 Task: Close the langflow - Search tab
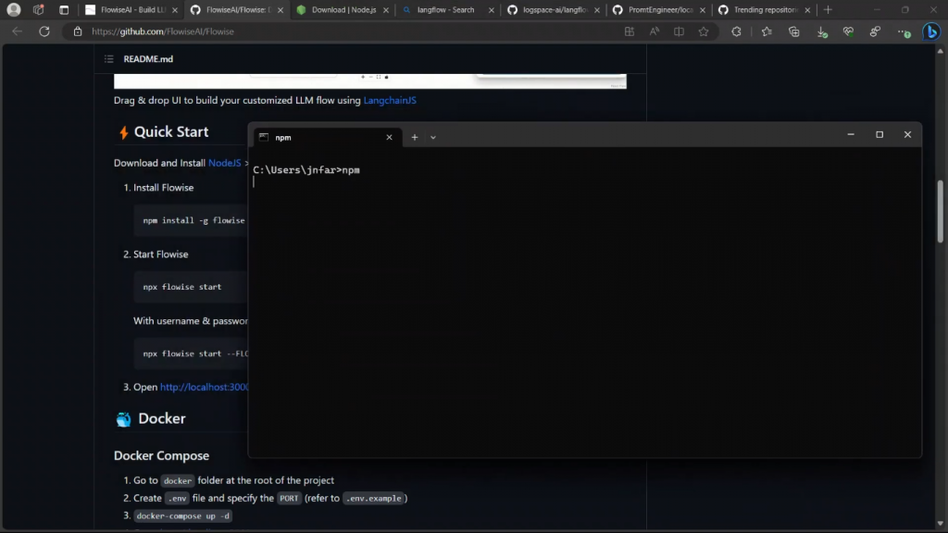(491, 10)
